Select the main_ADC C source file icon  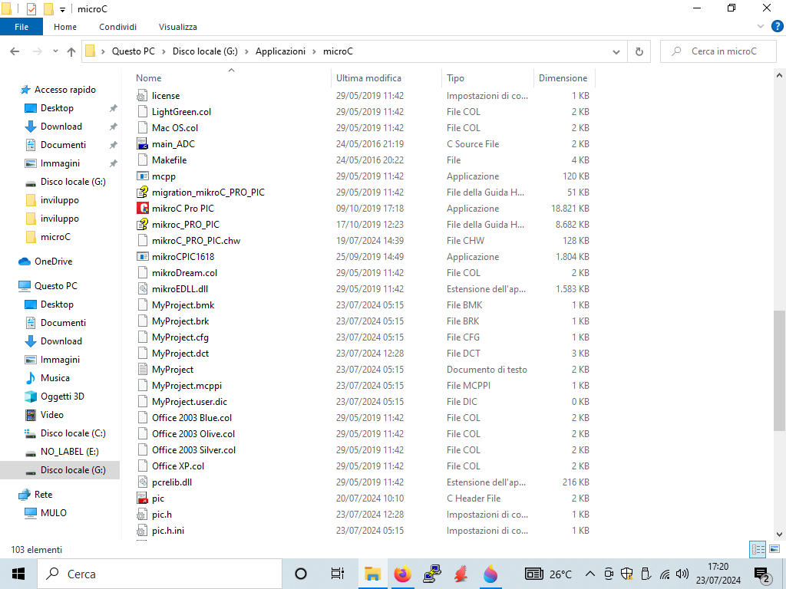point(142,143)
